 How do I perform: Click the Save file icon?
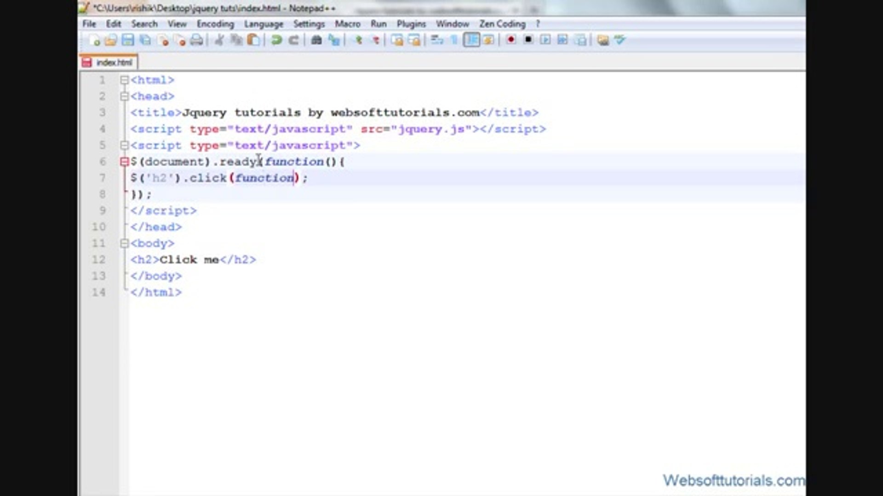point(128,40)
